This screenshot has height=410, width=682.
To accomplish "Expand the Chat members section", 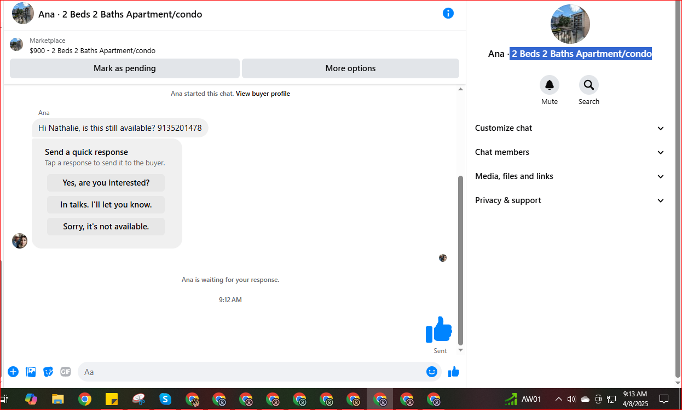I will 570,152.
